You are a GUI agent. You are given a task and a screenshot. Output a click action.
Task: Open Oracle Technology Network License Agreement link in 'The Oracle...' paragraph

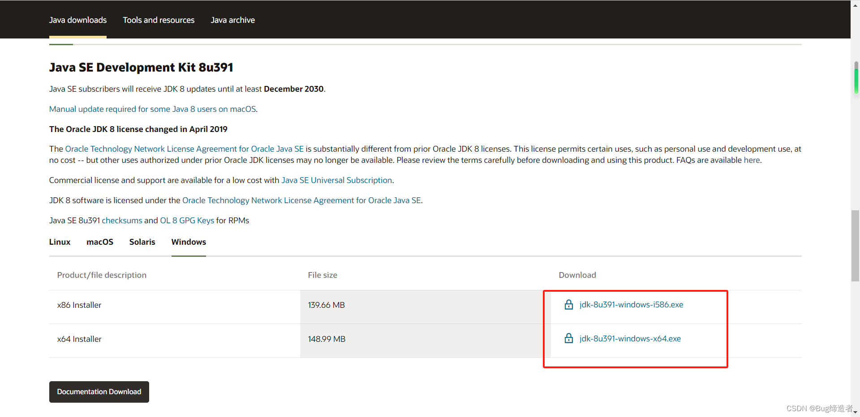[184, 149]
